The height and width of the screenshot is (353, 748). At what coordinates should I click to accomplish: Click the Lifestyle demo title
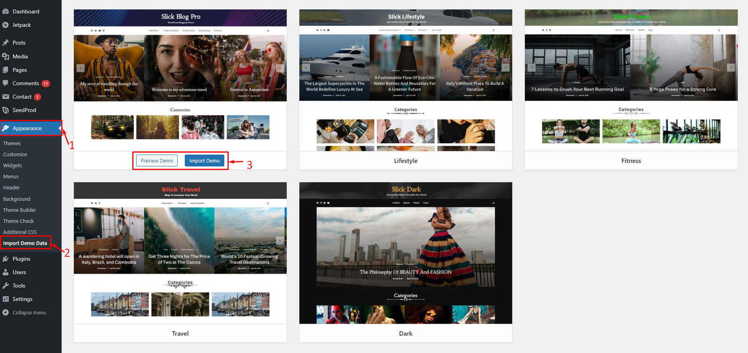[x=406, y=161]
